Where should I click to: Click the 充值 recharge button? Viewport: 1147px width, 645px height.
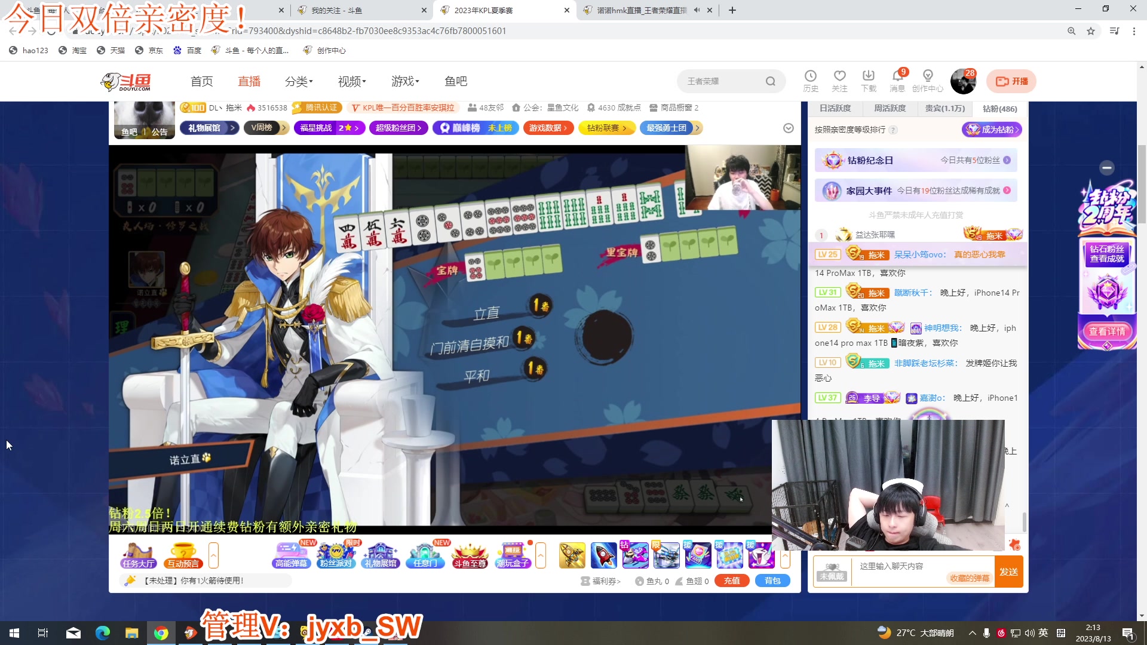click(x=732, y=580)
